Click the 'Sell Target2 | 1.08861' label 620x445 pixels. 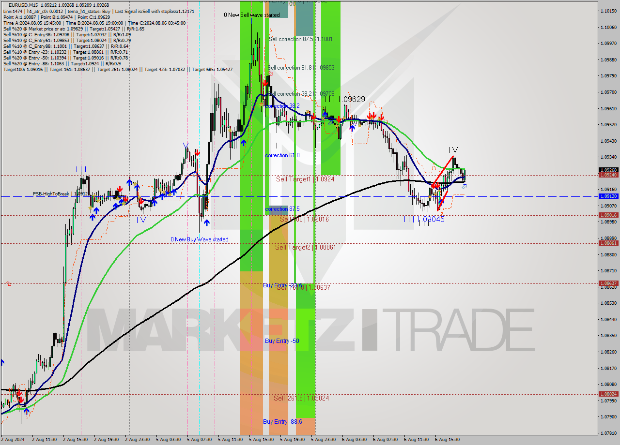306,247
